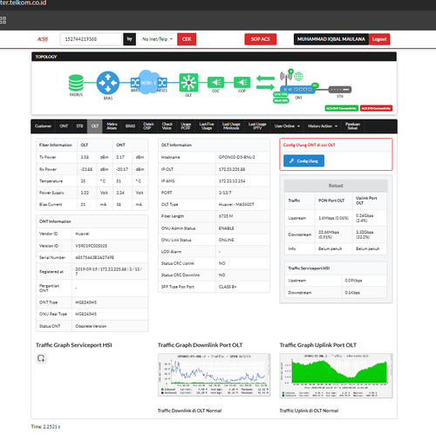Click the ODC splitter icon
The width and height of the screenshot is (436, 435).
click(x=215, y=83)
